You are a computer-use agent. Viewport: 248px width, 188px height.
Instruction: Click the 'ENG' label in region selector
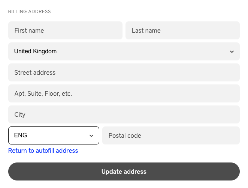coord(21,135)
